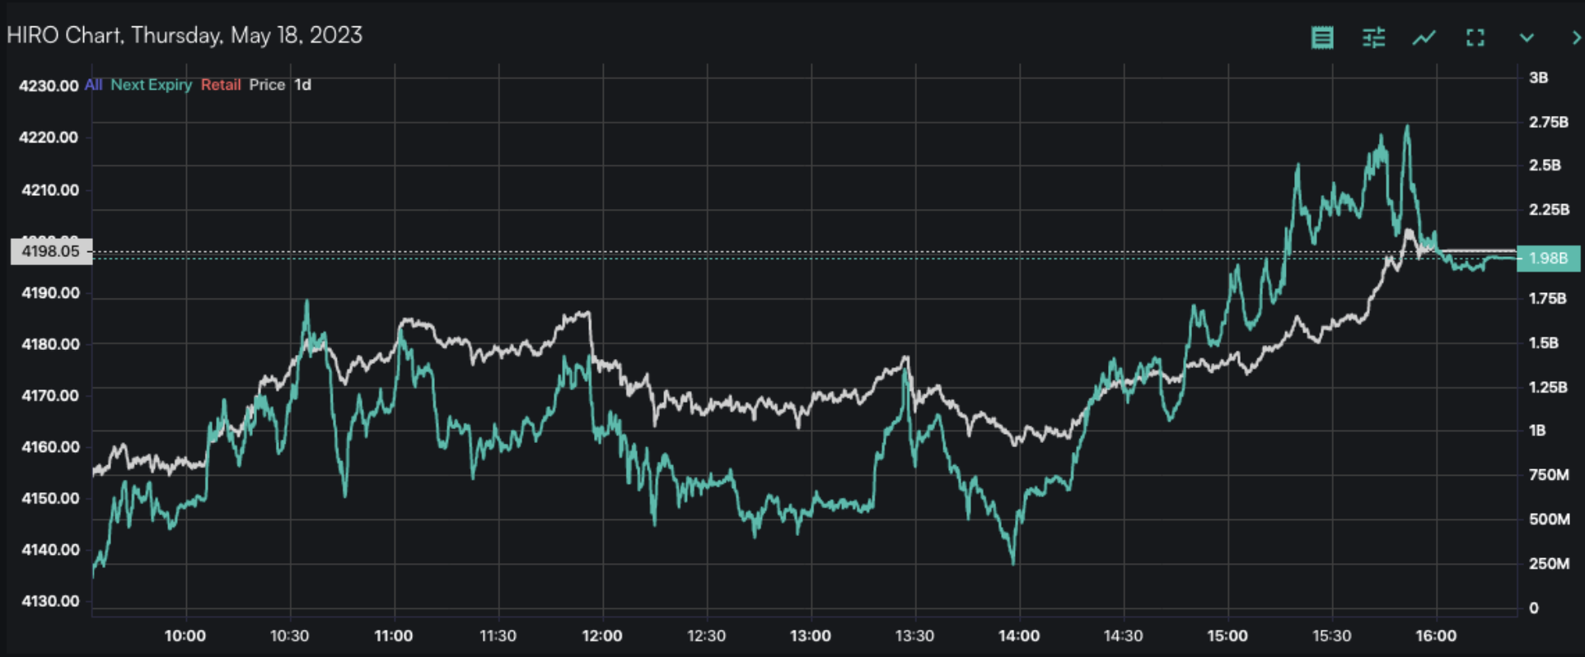
Task: Toggle the Retail series legend
Action: click(x=221, y=85)
